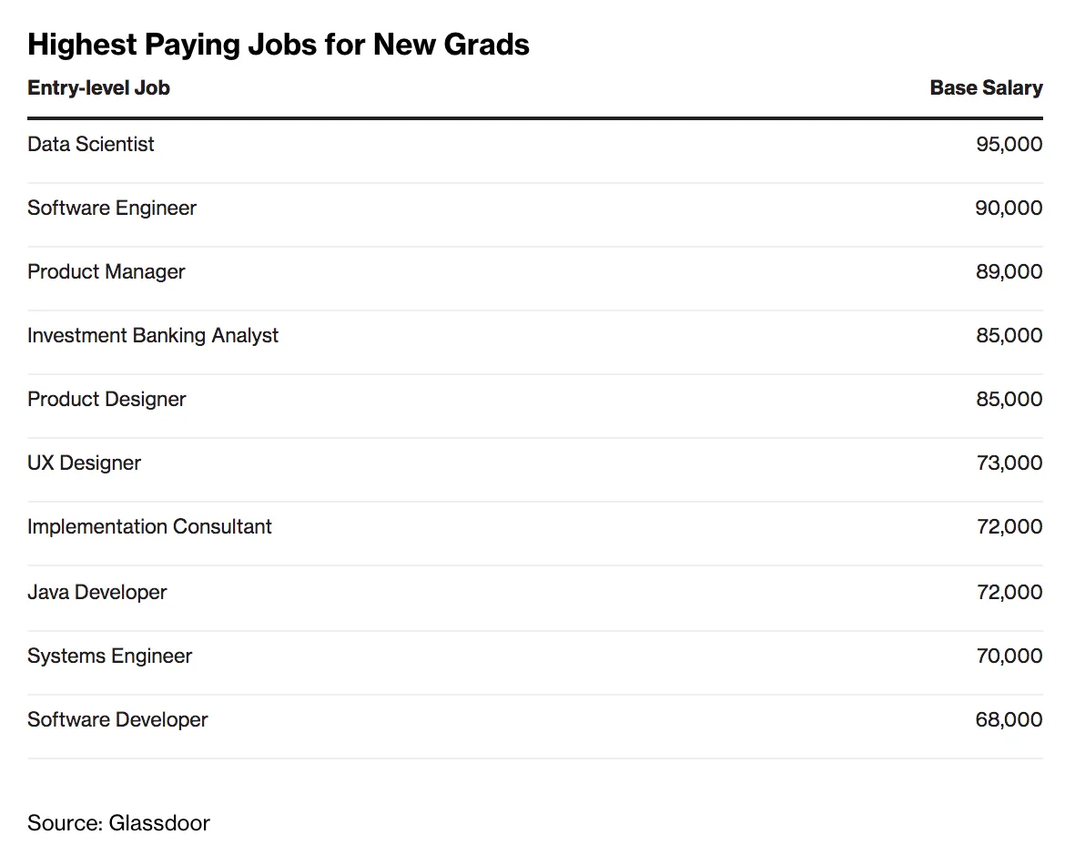Screen dimensions: 1065x865
Task: Select Product Manager in the table
Action: click(x=106, y=272)
